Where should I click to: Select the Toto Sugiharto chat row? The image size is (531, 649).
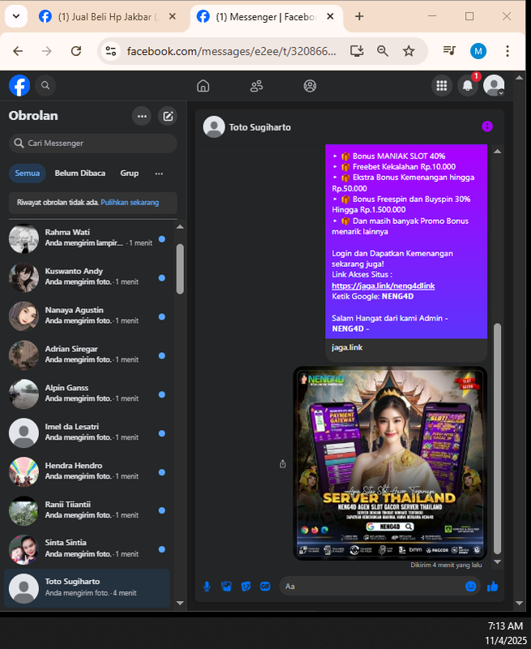coord(88,588)
